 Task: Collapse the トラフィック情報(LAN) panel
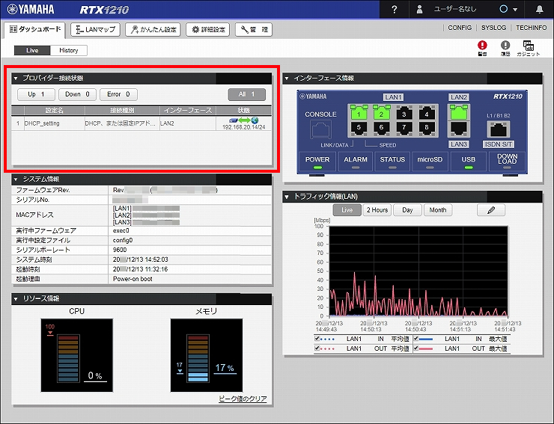[x=287, y=197]
